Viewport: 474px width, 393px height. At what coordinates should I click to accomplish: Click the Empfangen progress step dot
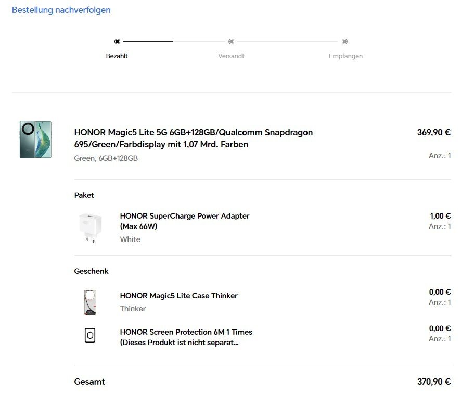click(x=344, y=41)
